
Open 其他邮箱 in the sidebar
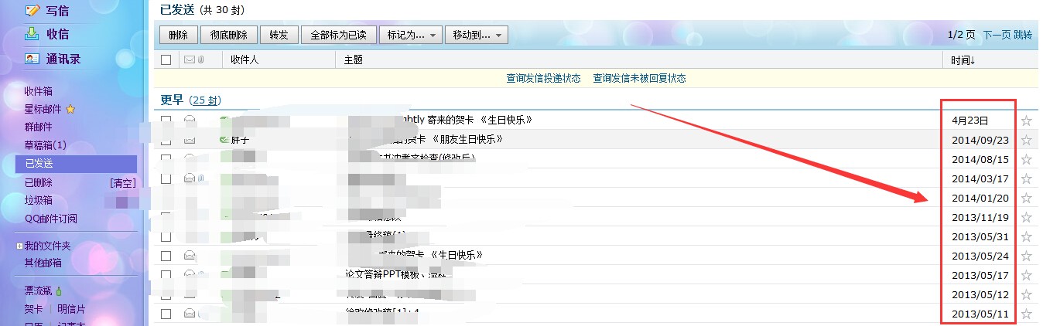click(x=43, y=263)
